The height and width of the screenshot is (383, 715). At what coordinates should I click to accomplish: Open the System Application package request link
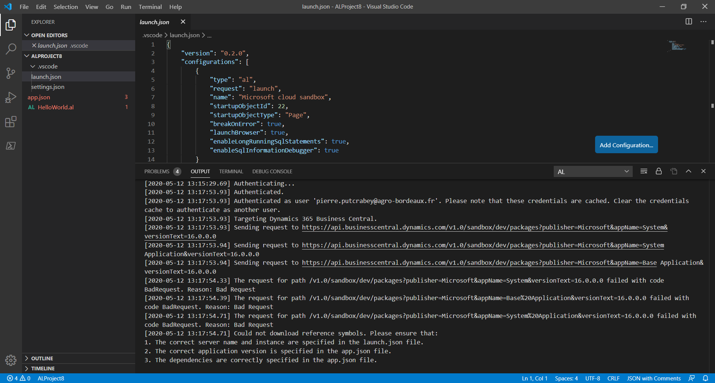pos(483,245)
